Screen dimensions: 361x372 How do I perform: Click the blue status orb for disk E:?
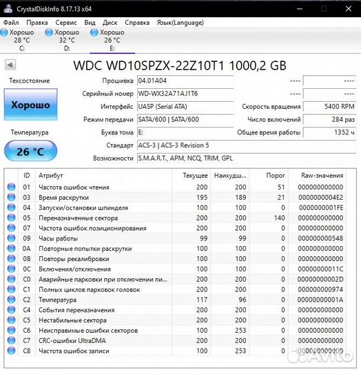[94, 32]
